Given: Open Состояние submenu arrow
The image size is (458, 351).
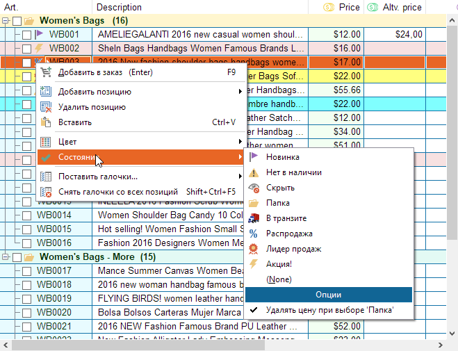Looking at the screenshot, I should point(240,157).
